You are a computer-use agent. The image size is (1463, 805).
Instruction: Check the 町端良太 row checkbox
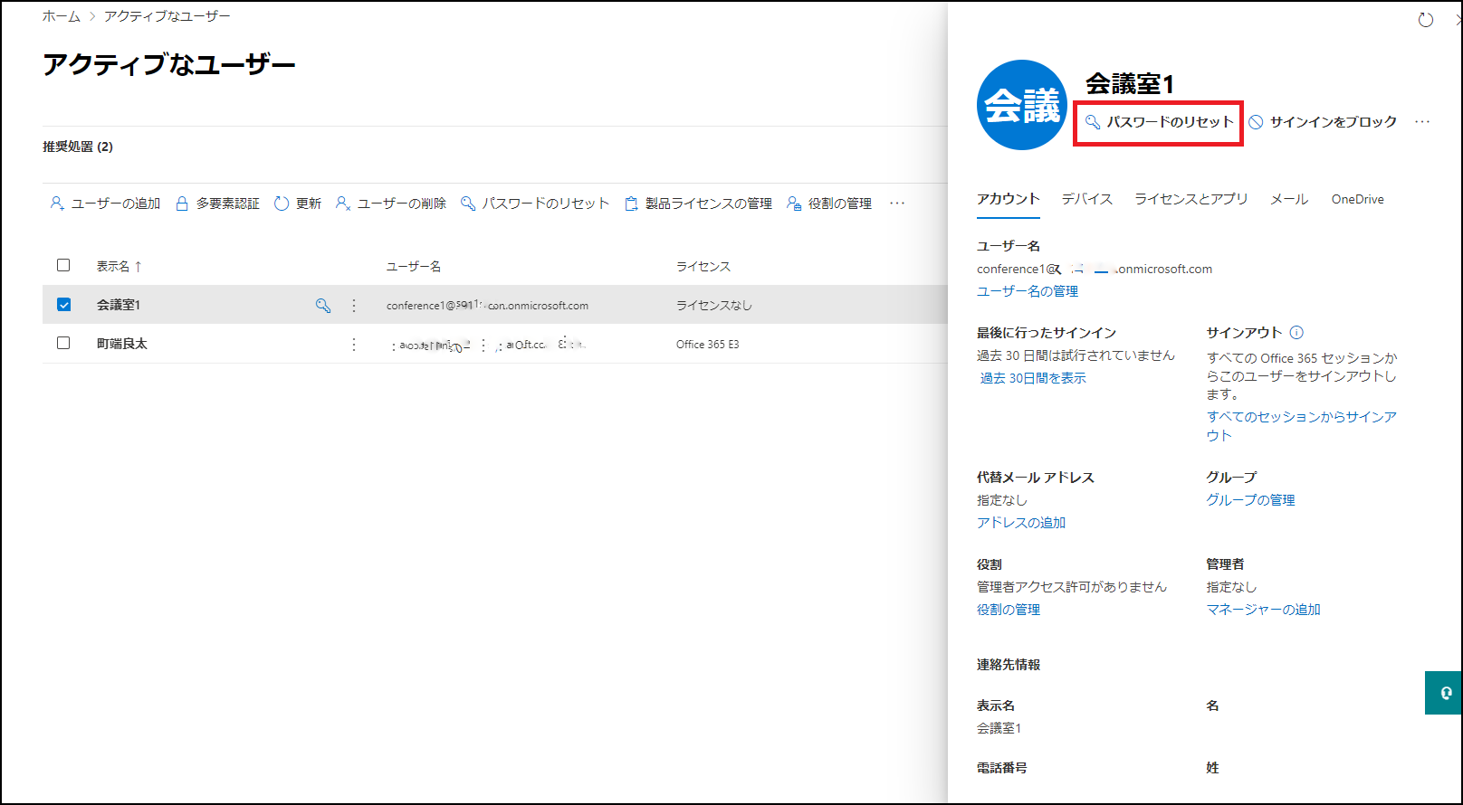63,344
